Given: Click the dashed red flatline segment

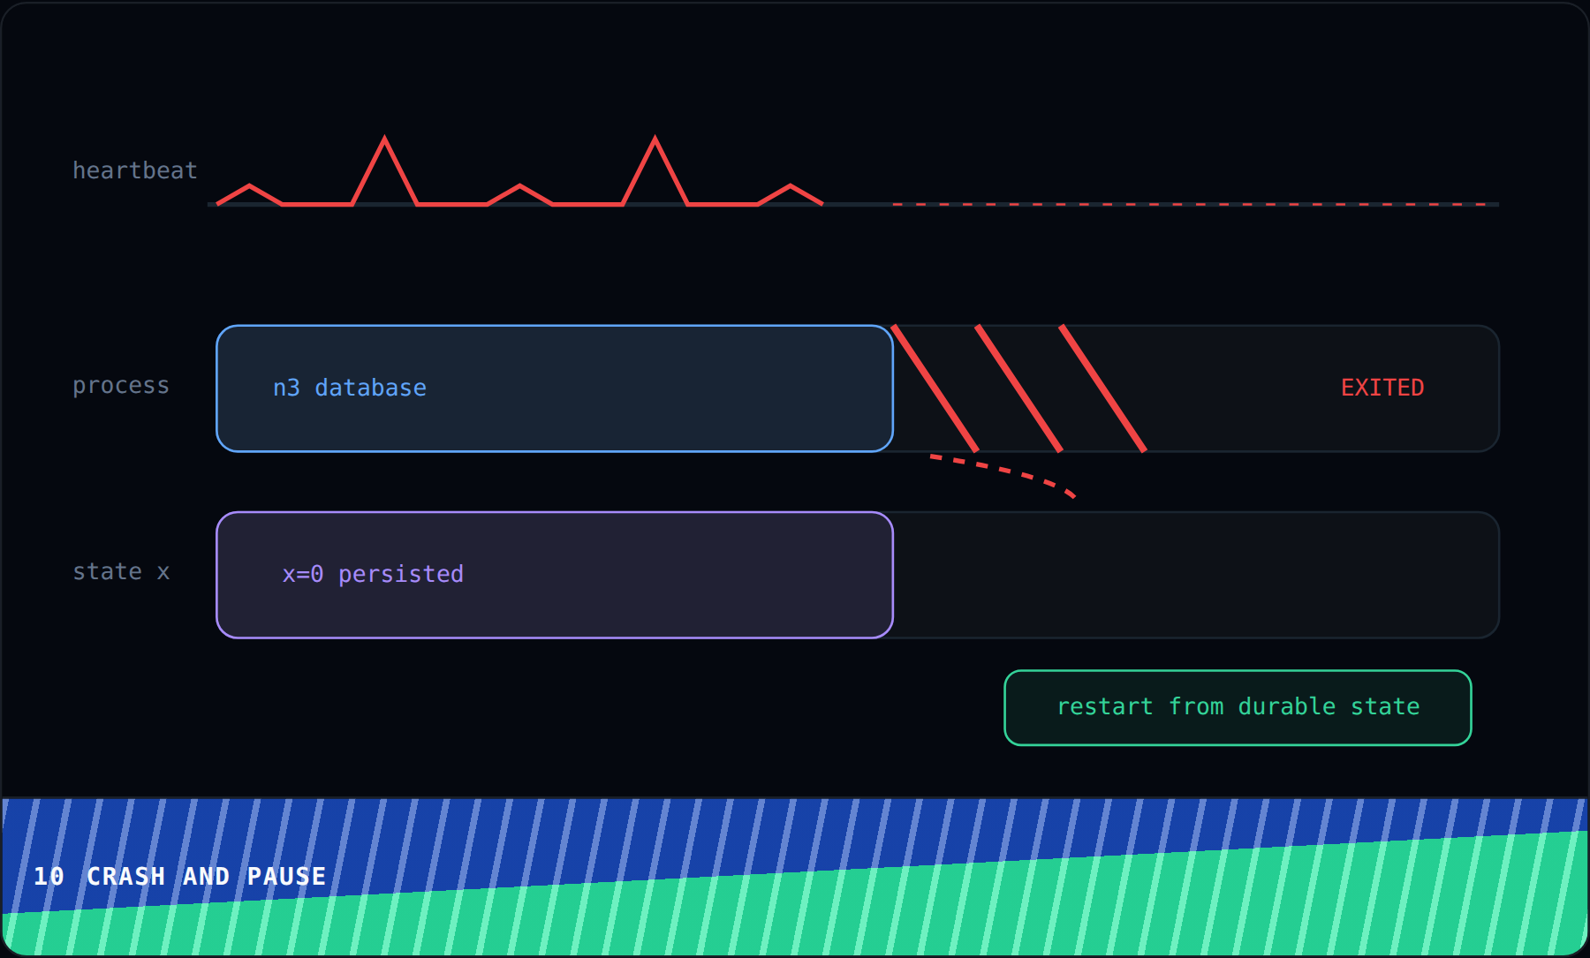Looking at the screenshot, I should pyautogui.click(x=1195, y=204).
